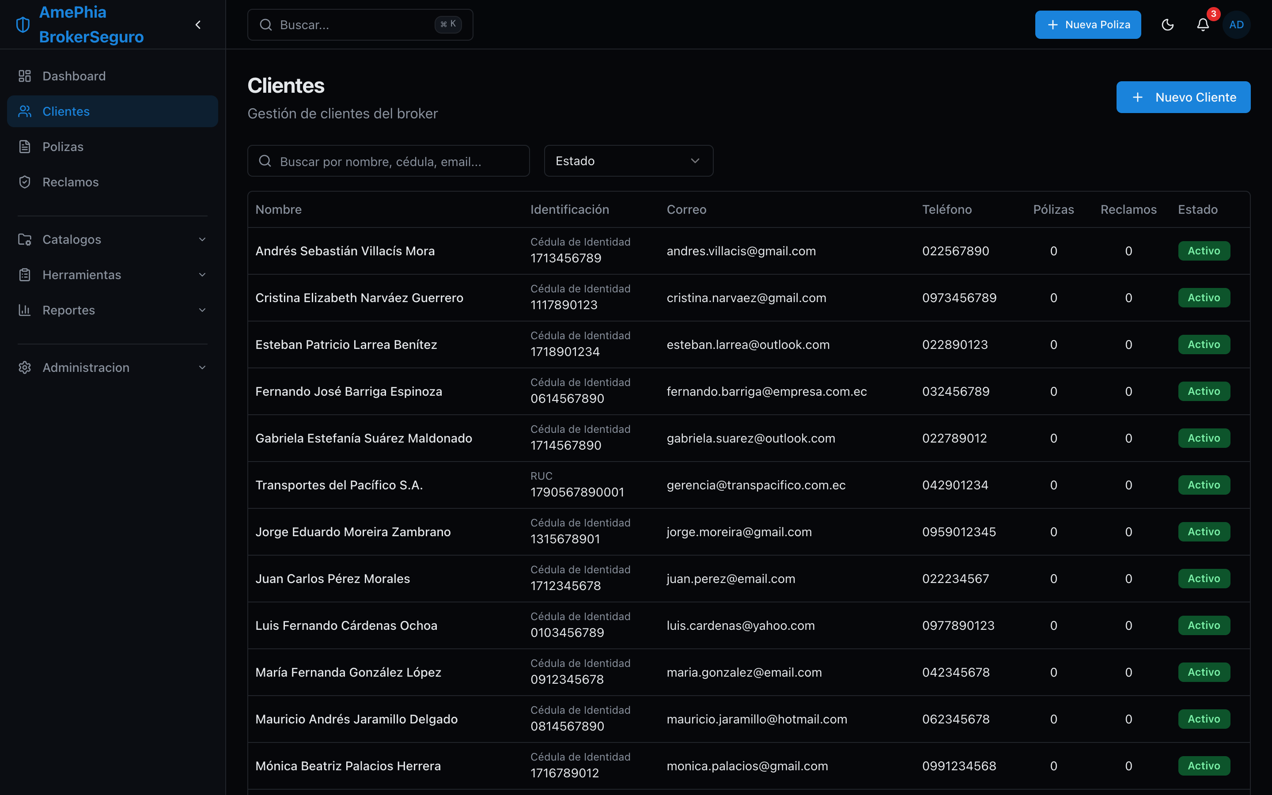Open client Mauricio Andrés Jaramillo Delgado
This screenshot has width=1272, height=795.
tap(356, 719)
